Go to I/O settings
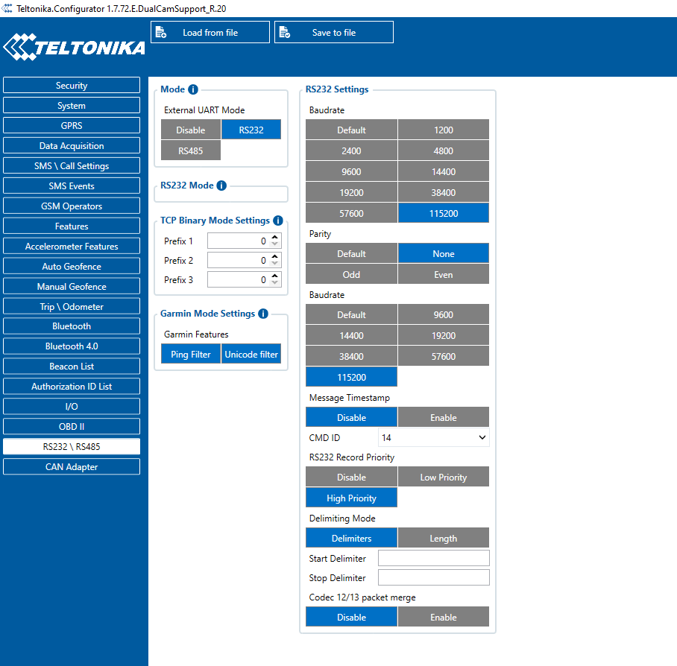The width and height of the screenshot is (677, 666). [x=72, y=406]
